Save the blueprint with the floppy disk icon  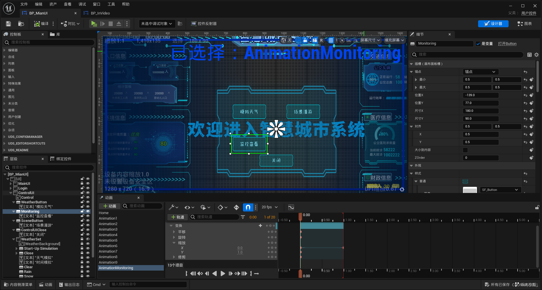tap(8, 24)
